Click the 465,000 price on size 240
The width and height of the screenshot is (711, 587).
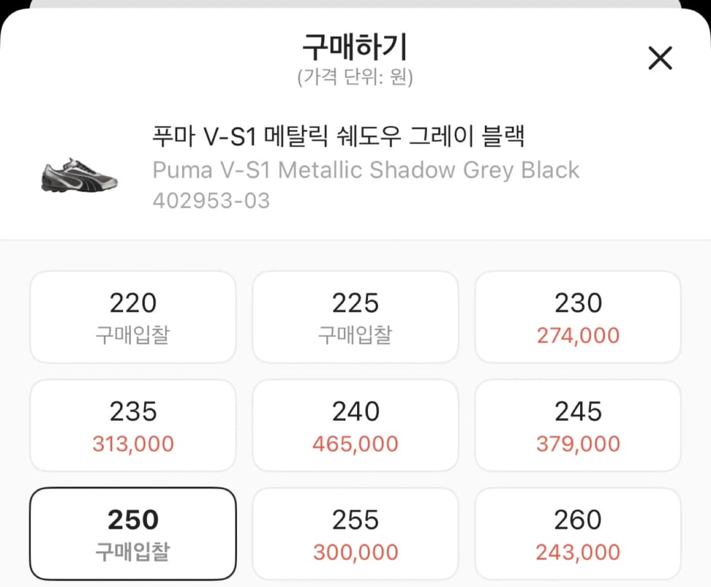click(x=355, y=444)
